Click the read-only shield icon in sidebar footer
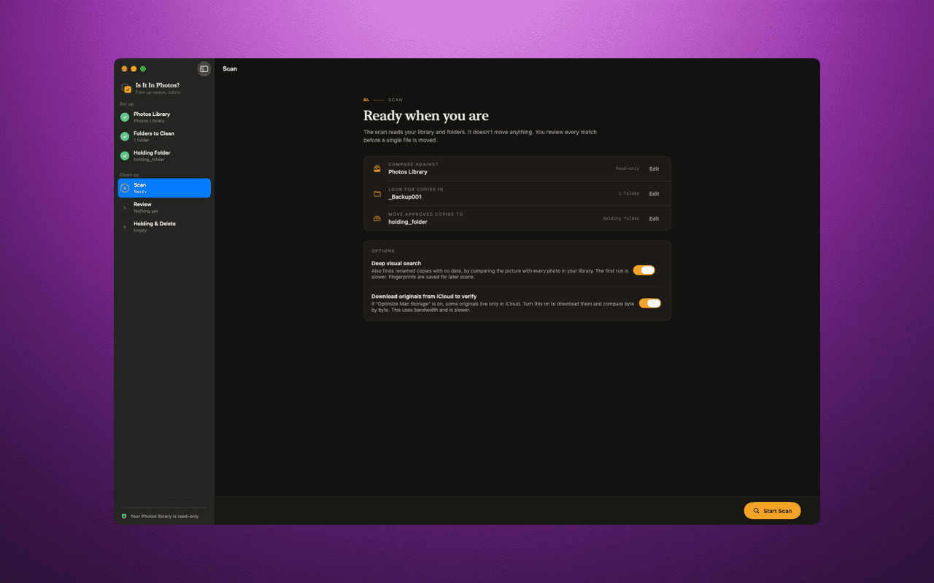934x583 pixels. pos(124,516)
